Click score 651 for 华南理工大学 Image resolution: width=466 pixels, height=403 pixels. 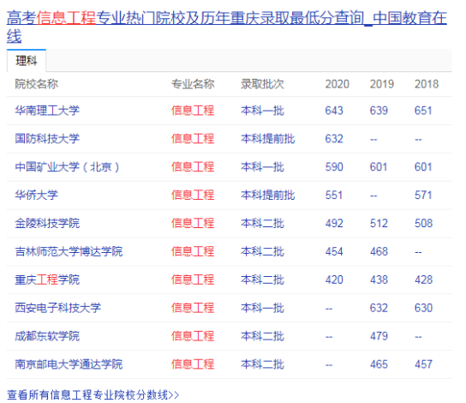pyautogui.click(x=423, y=111)
